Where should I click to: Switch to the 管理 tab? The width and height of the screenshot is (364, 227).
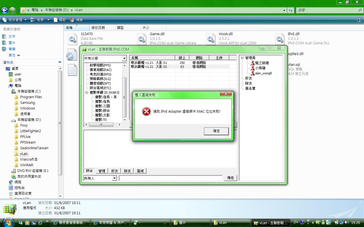102,171
